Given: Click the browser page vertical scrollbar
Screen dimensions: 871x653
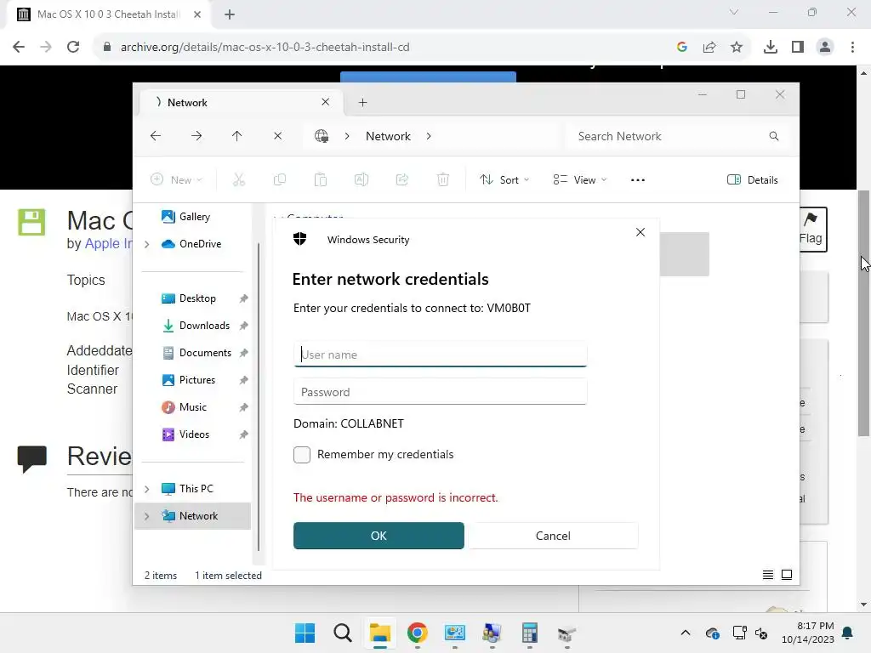Looking at the screenshot, I should [x=863, y=313].
